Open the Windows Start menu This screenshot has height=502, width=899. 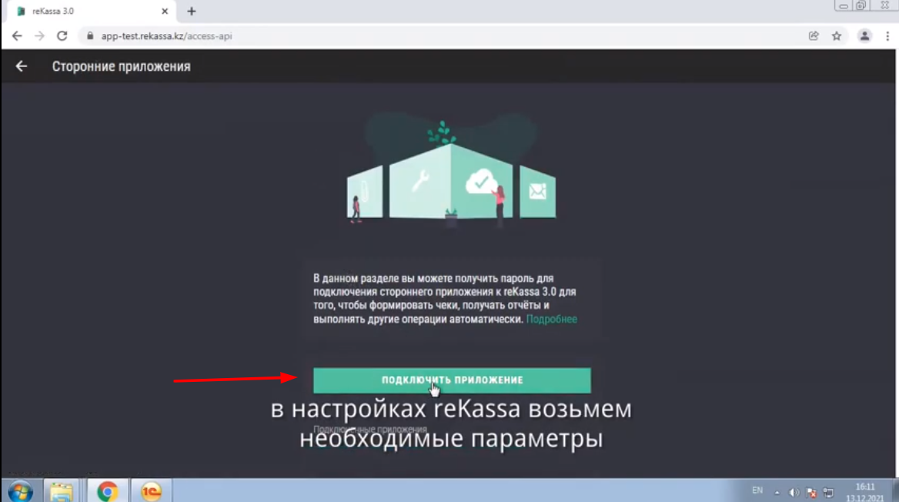20,492
